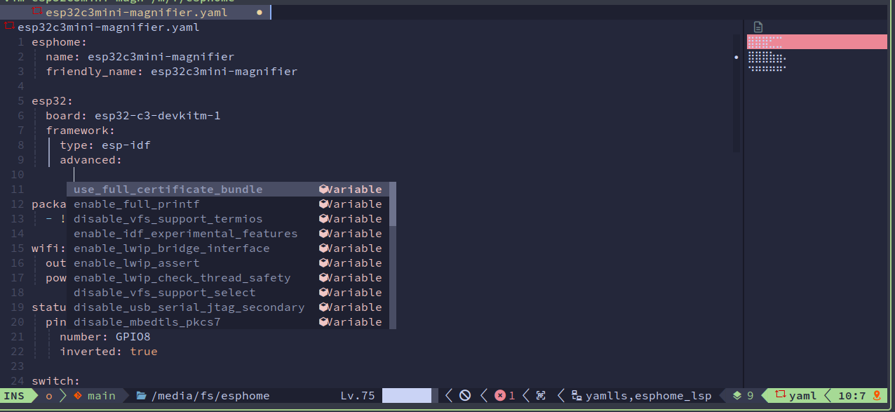Click the Variable kind icon beside use_full_certificate_bundle
895x412 pixels.
pos(323,189)
